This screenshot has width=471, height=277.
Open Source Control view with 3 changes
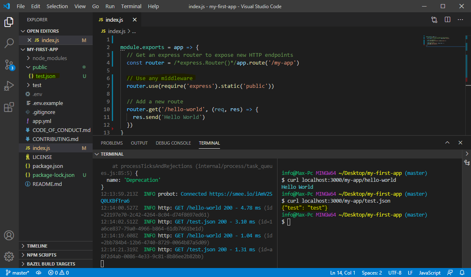point(9,65)
